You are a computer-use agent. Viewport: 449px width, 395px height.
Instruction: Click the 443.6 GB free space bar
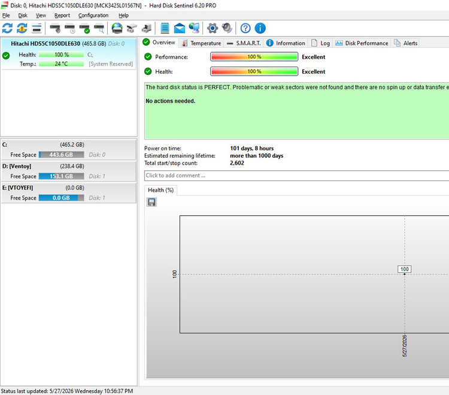coord(61,155)
